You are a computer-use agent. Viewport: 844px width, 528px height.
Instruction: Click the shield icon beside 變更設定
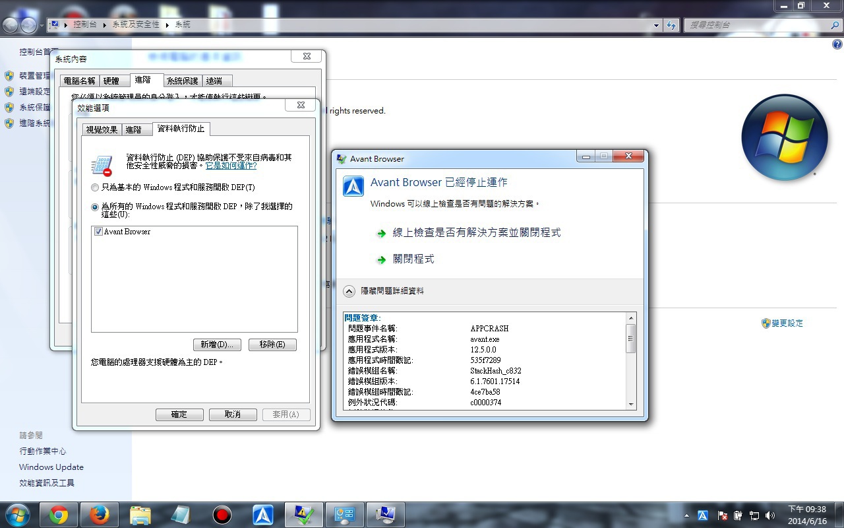tap(766, 323)
